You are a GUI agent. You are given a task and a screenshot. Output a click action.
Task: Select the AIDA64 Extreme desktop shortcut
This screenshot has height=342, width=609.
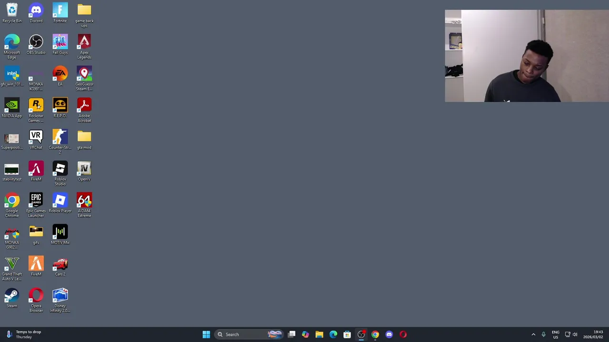[84, 206]
